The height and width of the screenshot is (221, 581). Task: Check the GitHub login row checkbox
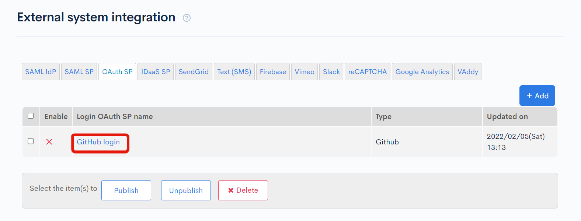[31, 141]
